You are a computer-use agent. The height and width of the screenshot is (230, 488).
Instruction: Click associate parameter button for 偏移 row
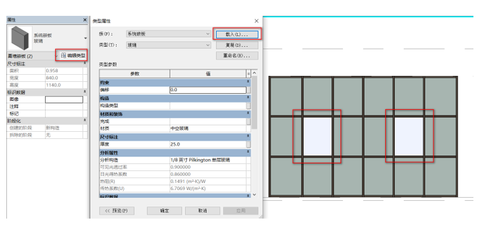coord(248,90)
